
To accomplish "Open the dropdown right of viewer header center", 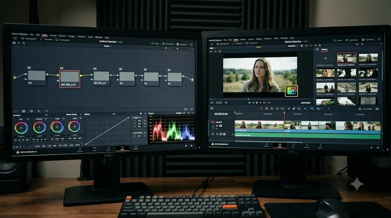I will (293, 46).
